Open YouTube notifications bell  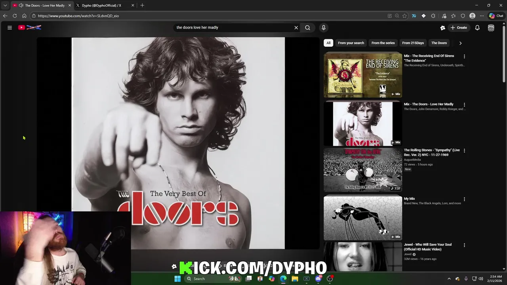click(x=477, y=28)
